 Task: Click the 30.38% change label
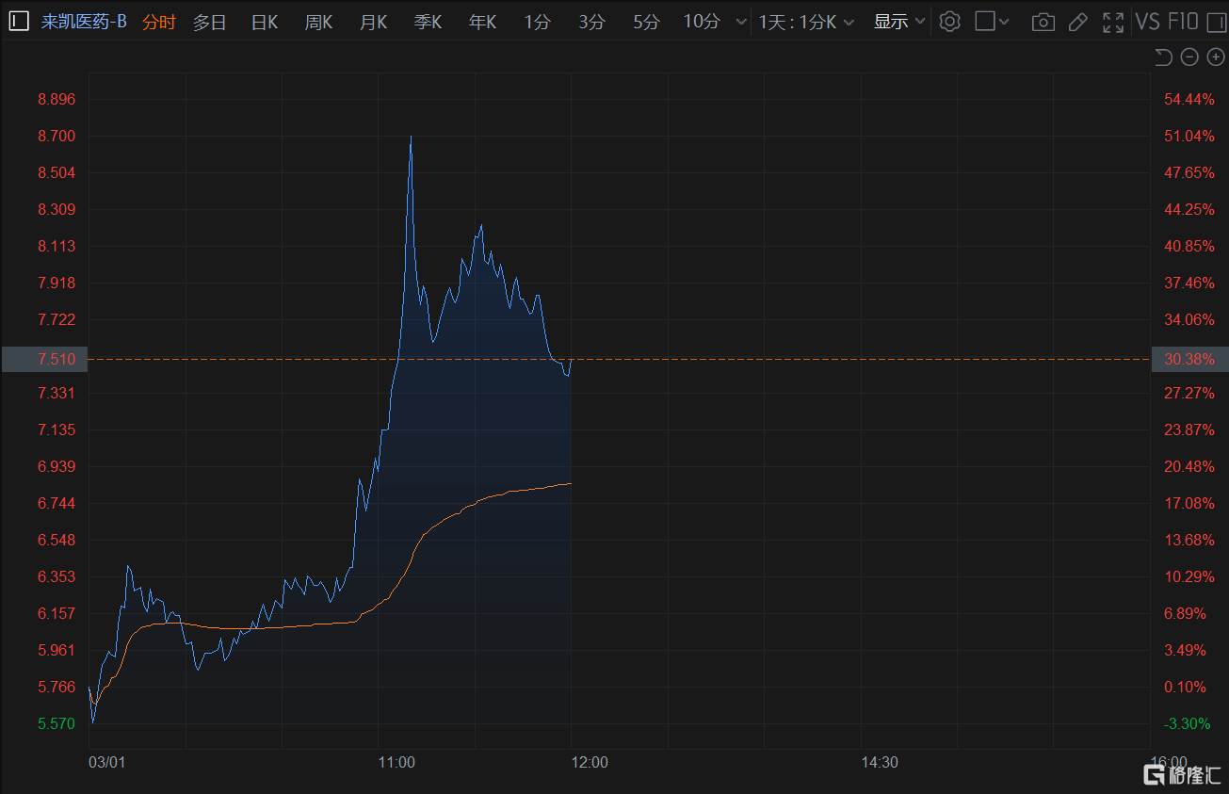[1189, 359]
